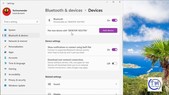Click the "Local Account" text
The width and height of the screenshot is (169, 95).
(18, 13)
